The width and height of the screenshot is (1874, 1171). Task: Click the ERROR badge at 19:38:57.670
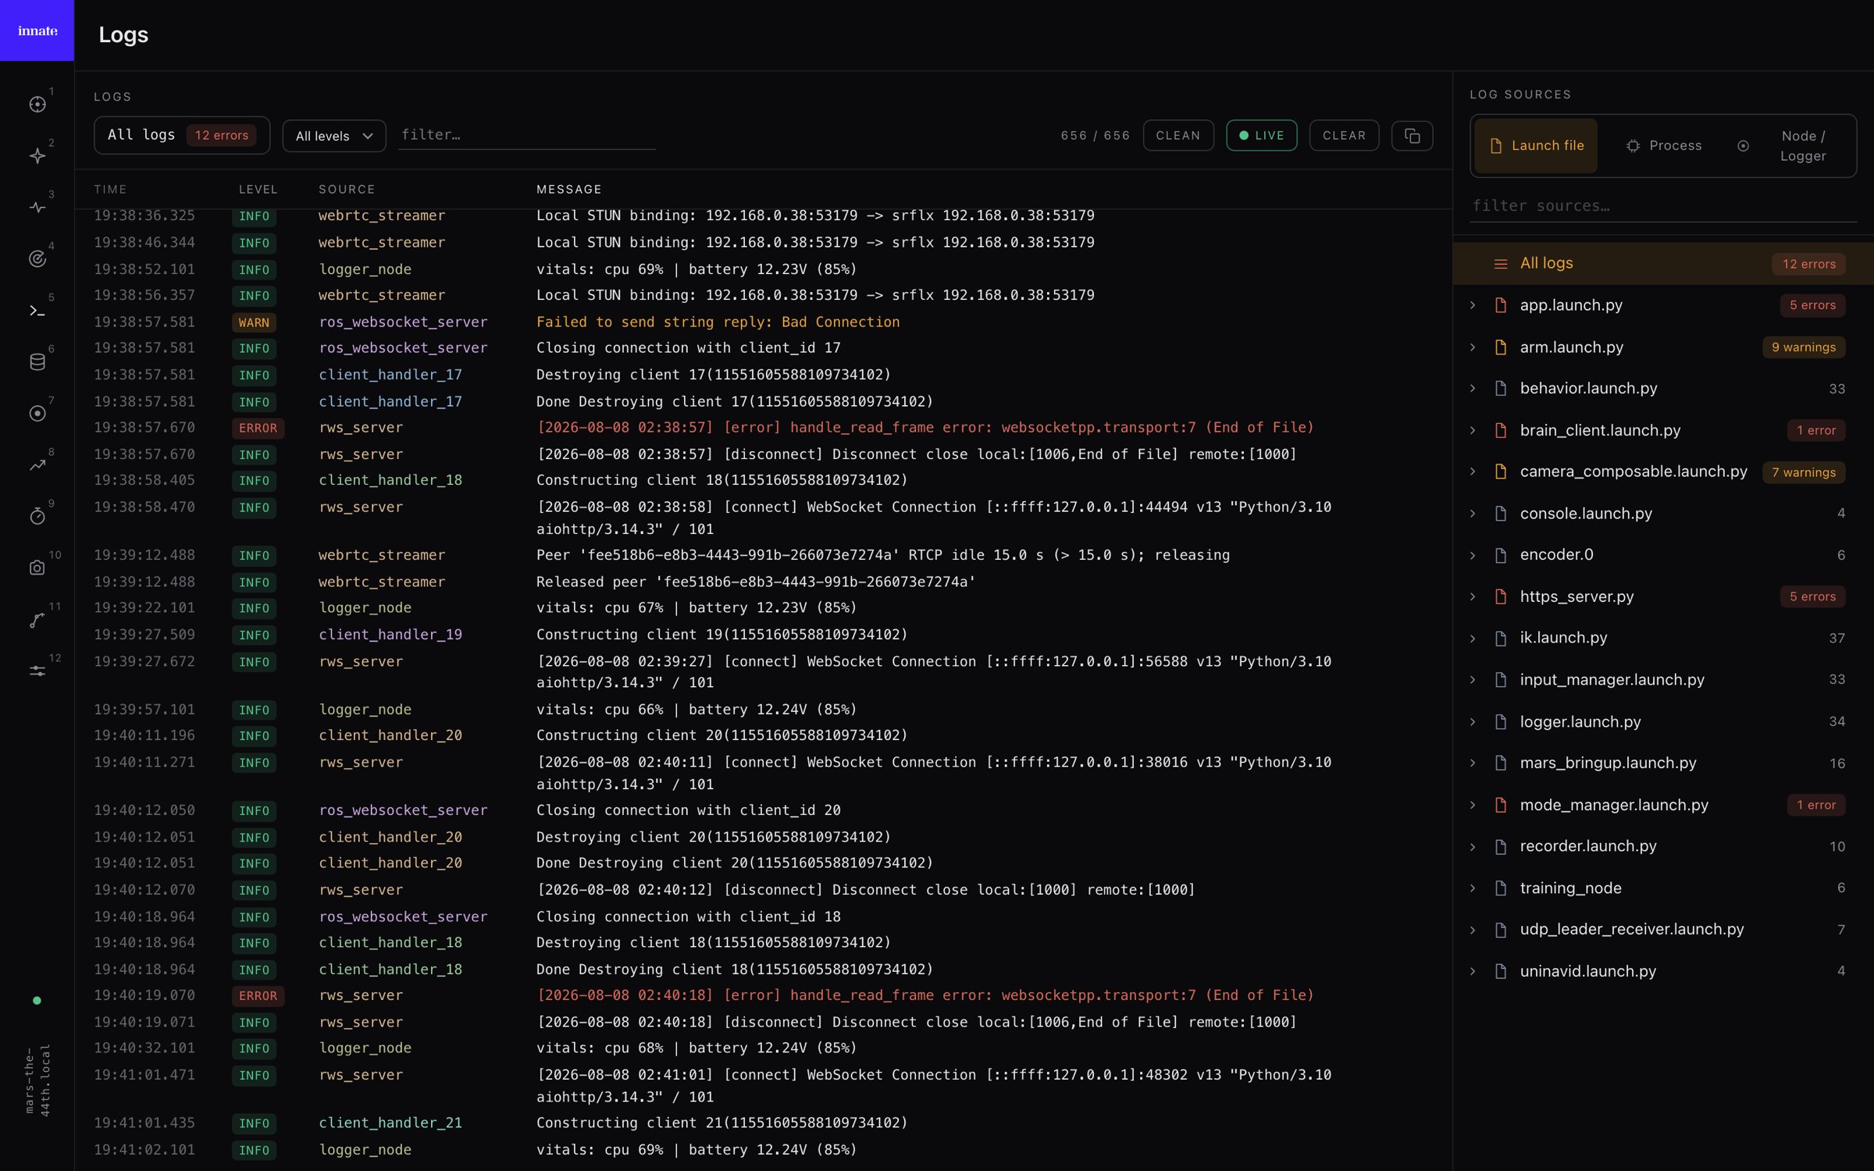pos(258,428)
